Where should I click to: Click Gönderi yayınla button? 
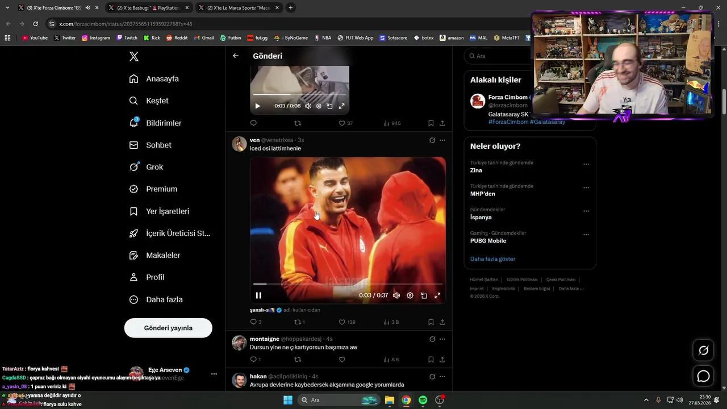168,328
